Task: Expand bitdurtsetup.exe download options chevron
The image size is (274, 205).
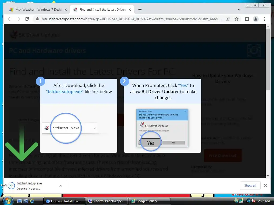Action: coord(61,186)
